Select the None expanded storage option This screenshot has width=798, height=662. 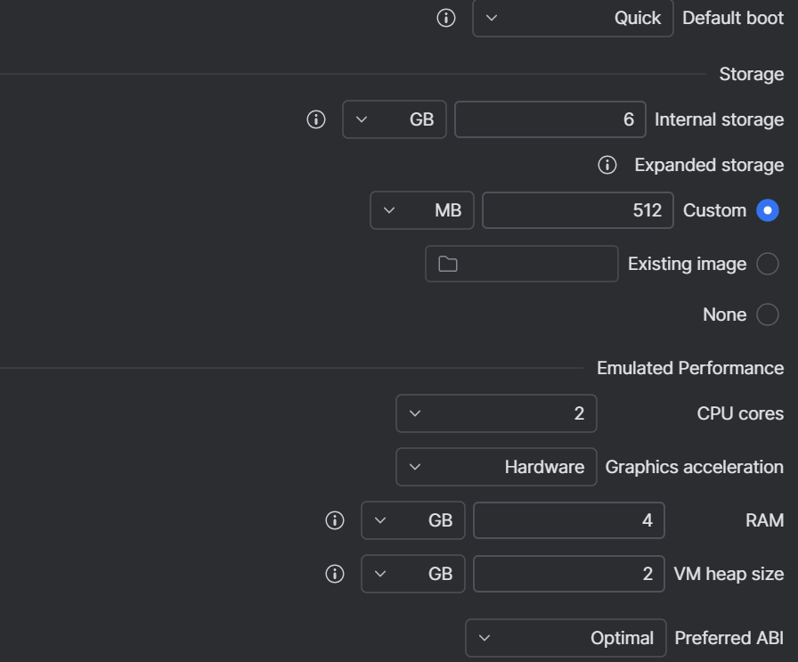(767, 315)
